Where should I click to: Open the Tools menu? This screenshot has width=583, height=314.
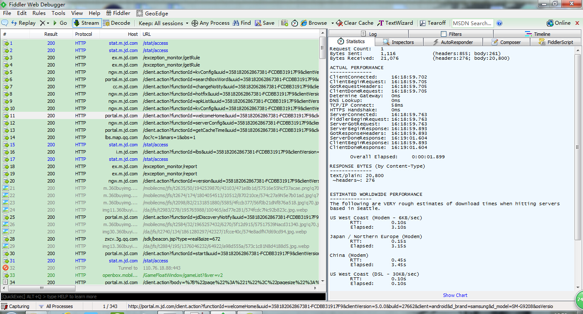(58, 13)
